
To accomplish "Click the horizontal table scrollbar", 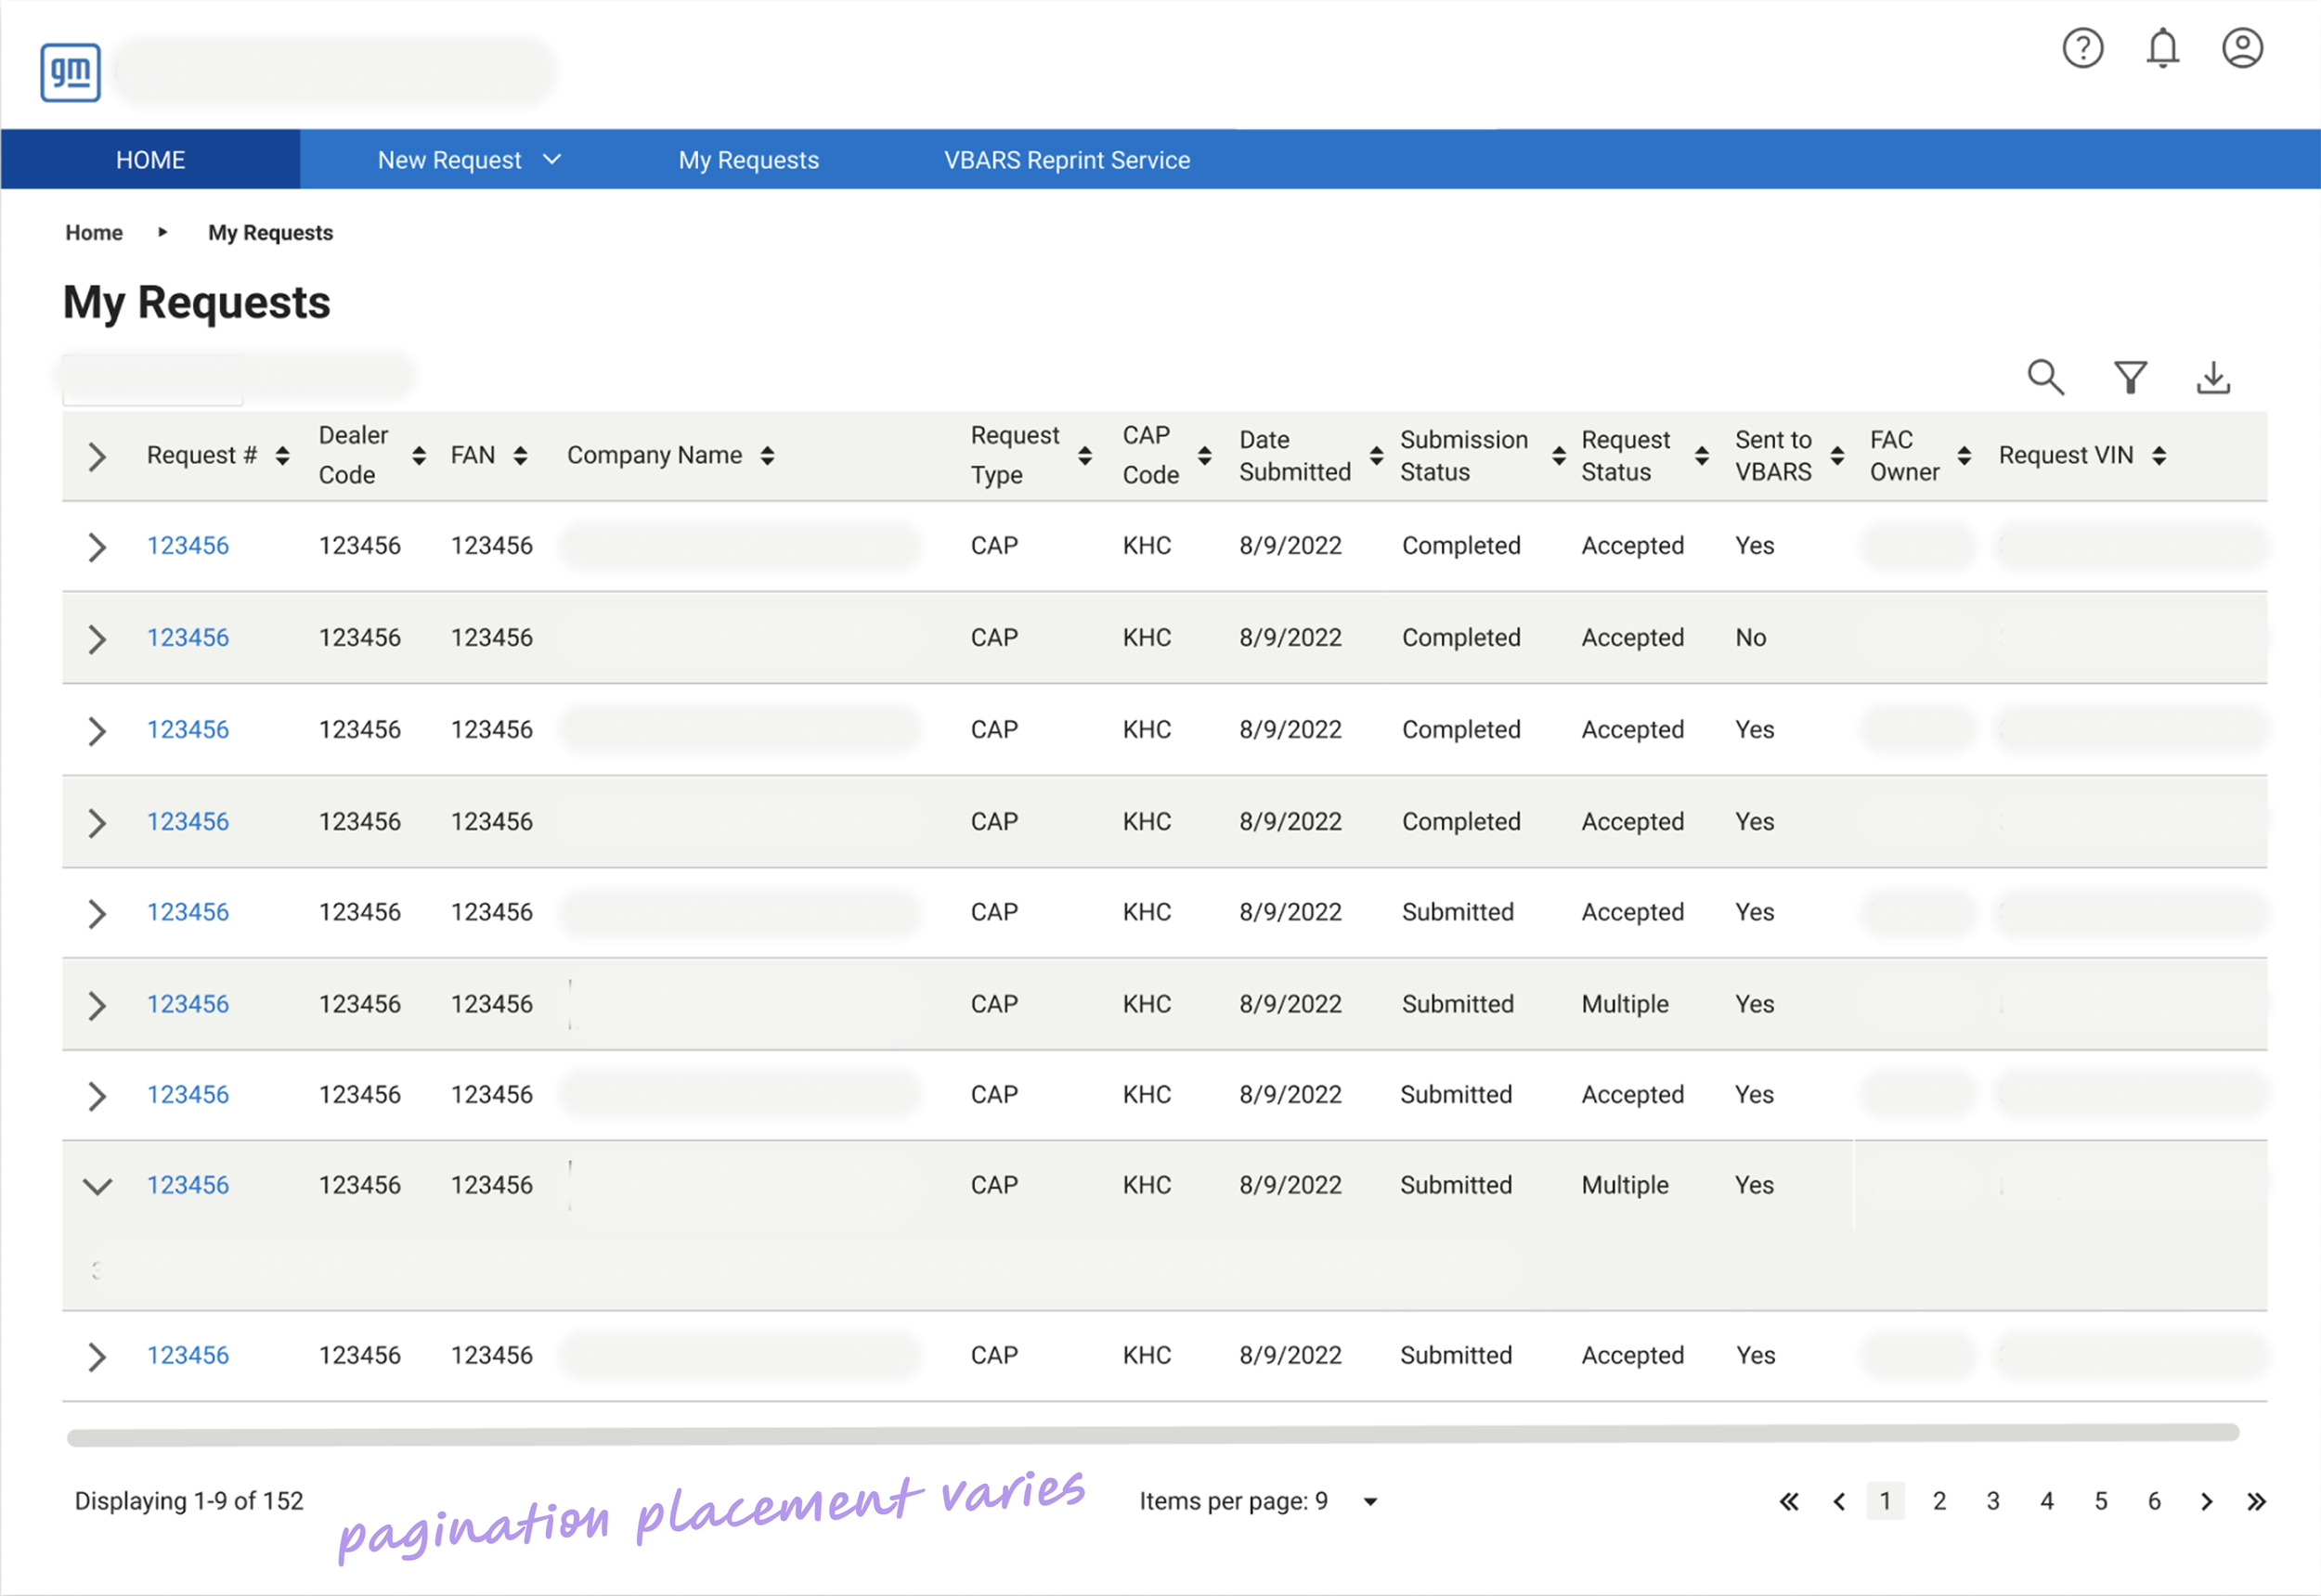I will [x=1150, y=1435].
